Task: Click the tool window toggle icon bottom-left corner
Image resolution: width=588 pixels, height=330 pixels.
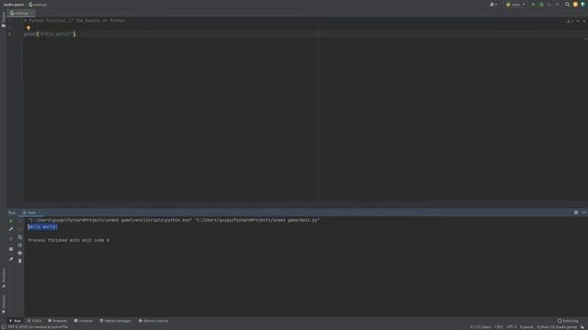Action: coord(4,327)
